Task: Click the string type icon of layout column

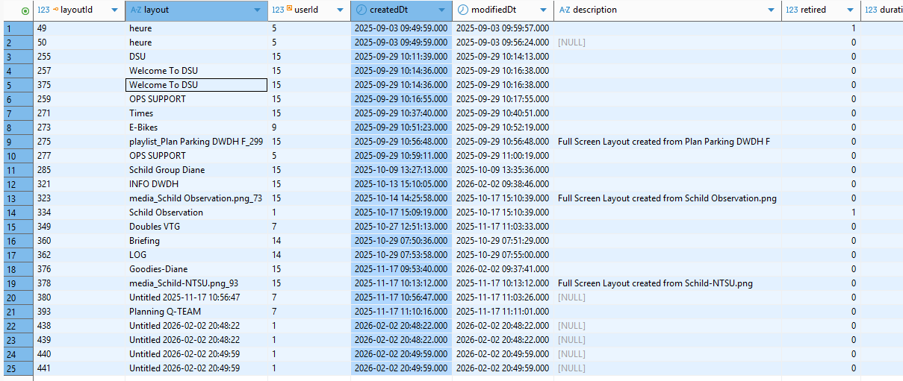Action: click(135, 10)
